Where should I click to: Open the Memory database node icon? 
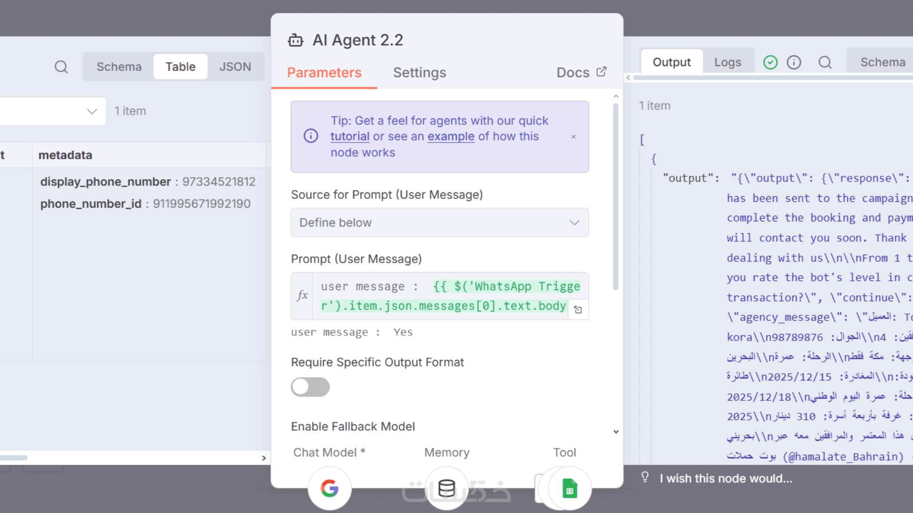point(447,488)
